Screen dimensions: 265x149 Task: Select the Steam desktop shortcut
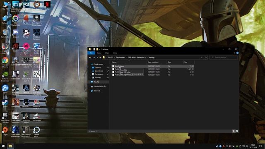tap(5, 103)
